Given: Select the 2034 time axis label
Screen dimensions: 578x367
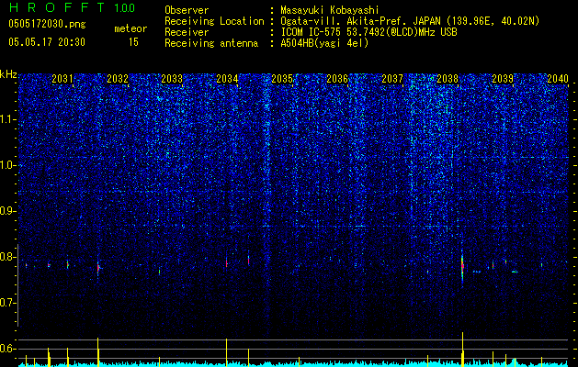Looking at the screenshot, I should click(x=227, y=78).
